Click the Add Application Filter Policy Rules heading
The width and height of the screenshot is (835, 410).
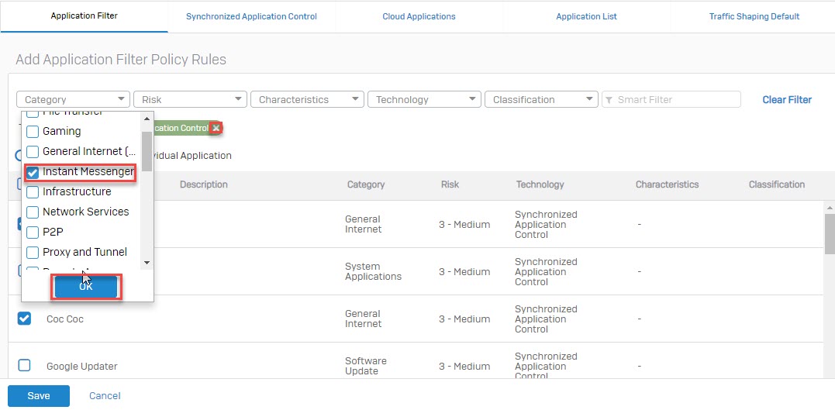pos(121,59)
